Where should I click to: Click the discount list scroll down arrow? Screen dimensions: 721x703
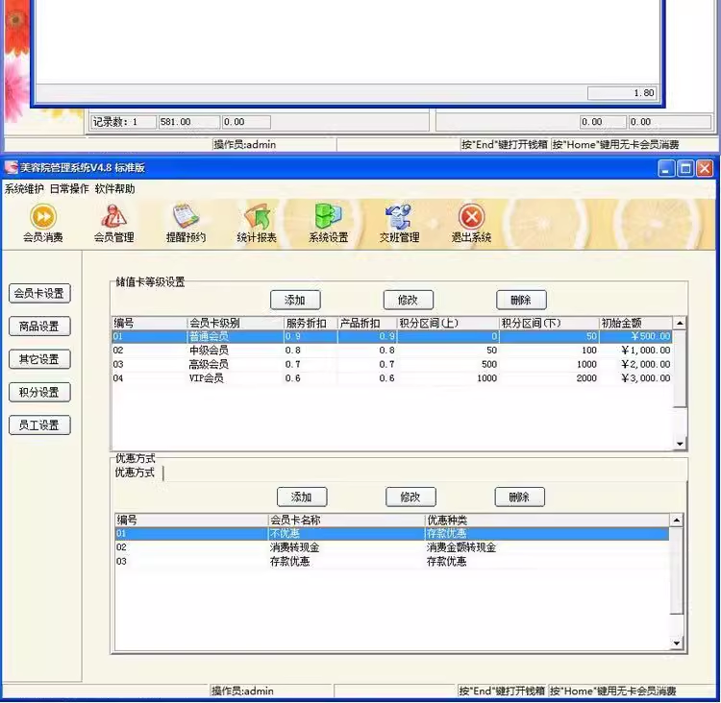tap(677, 643)
